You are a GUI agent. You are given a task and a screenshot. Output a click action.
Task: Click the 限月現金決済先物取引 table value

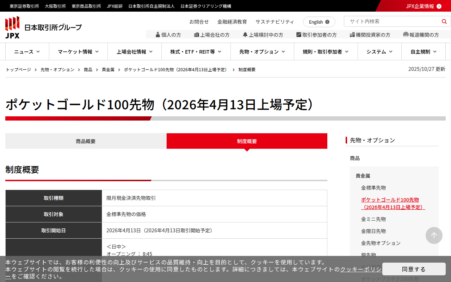(131, 198)
